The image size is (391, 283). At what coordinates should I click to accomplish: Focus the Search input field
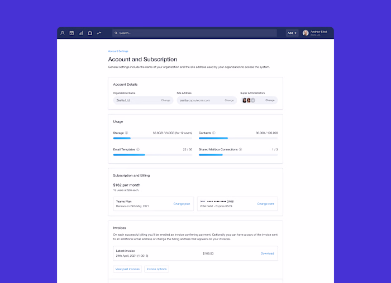click(x=194, y=33)
